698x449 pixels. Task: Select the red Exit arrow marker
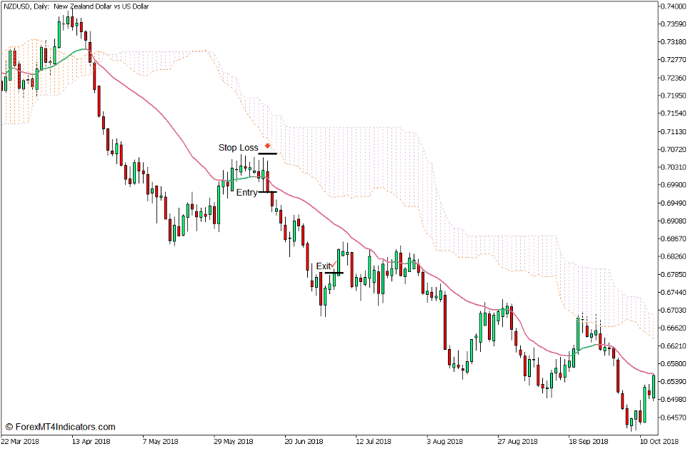click(334, 264)
